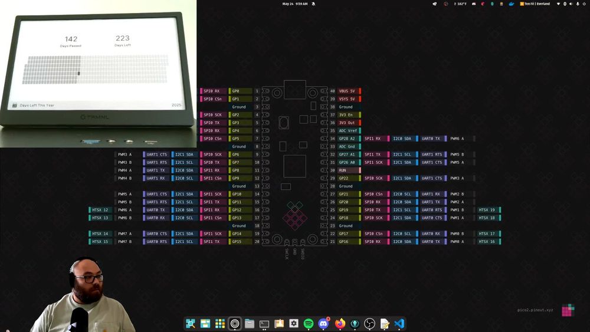Viewport: 590px width, 332px height.
Task: Click the red VBUS 5V pin label
Action: coord(348,91)
